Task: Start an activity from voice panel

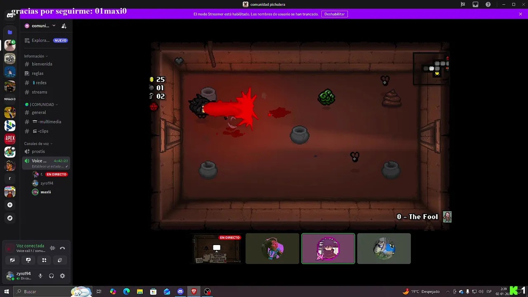Action: click(44, 260)
